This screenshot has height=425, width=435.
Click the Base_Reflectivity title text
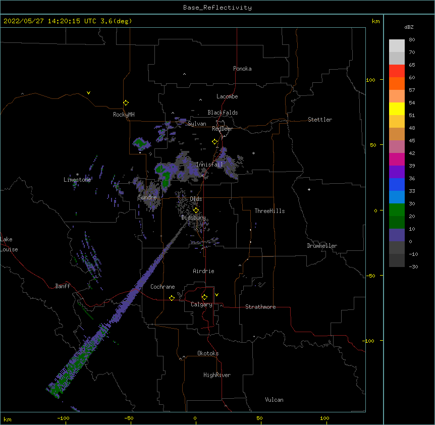tap(217, 8)
